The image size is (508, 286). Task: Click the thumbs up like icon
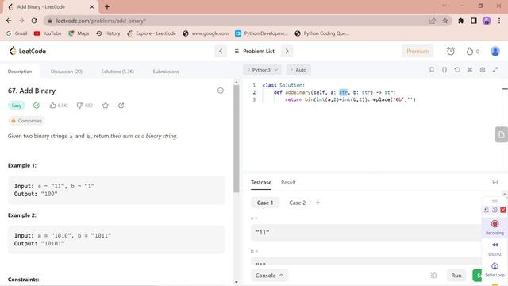pyautogui.click(x=53, y=106)
